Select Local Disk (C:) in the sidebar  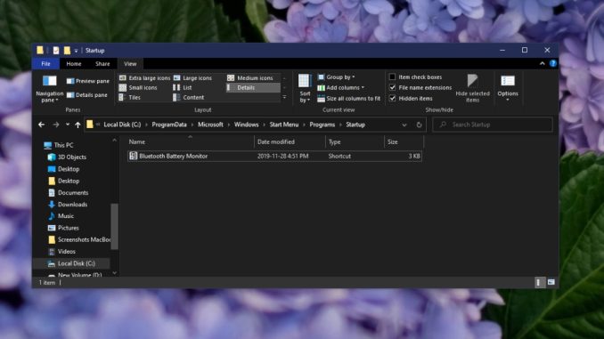pos(71,263)
